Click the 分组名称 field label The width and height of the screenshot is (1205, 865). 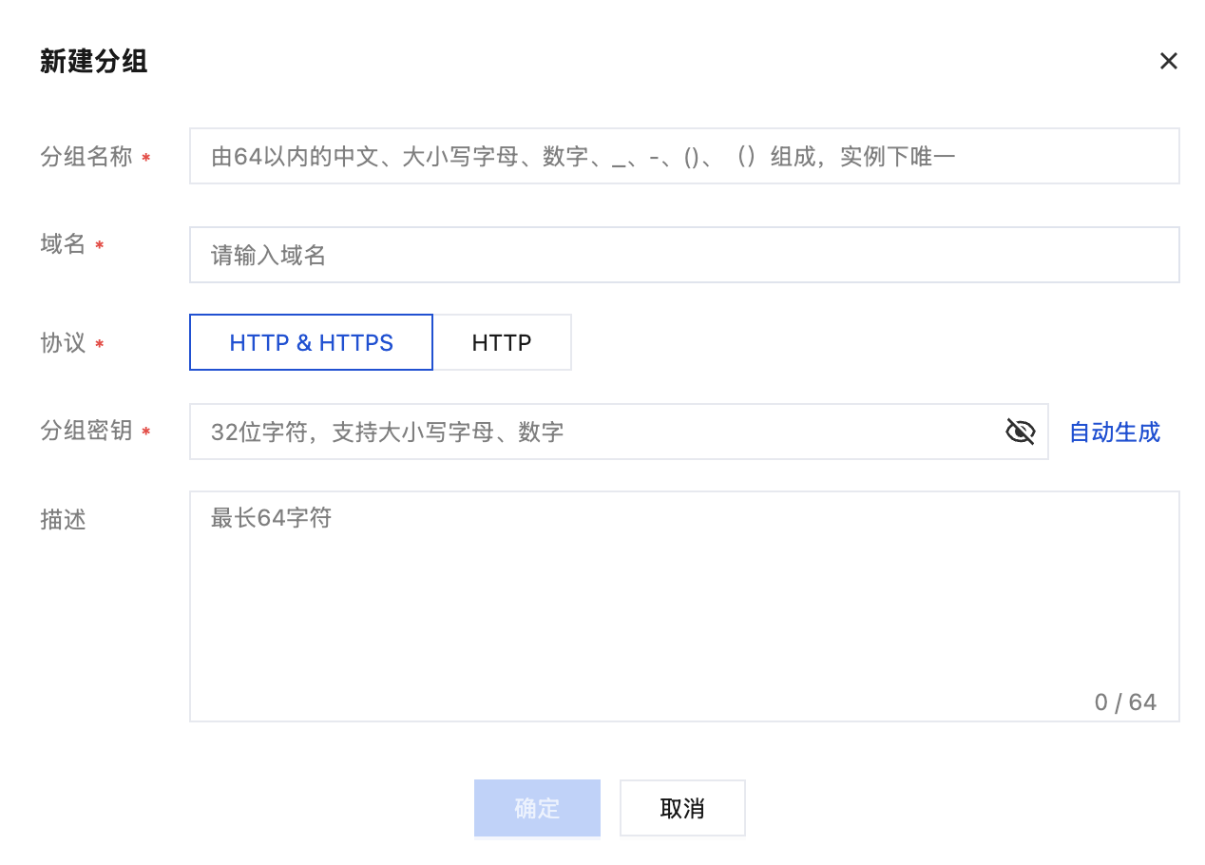(86, 157)
